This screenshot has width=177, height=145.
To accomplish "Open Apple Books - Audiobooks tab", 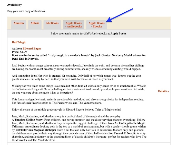I will 74,25.
